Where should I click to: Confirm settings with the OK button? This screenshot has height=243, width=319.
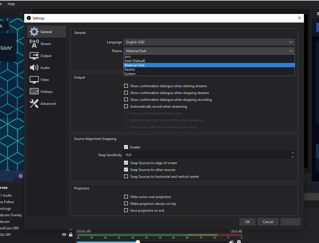pyautogui.click(x=247, y=222)
